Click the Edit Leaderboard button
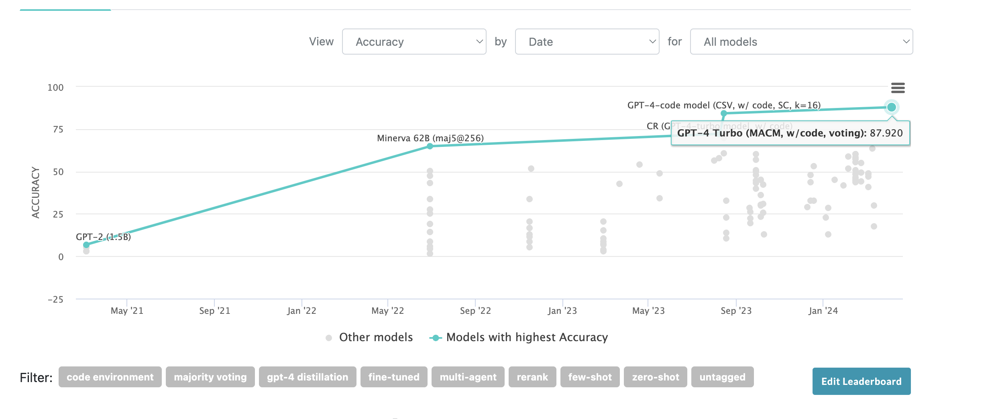The image size is (994, 419). [x=862, y=381]
